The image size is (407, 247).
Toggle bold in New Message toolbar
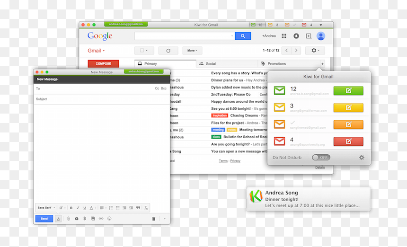pyautogui.click(x=71, y=208)
